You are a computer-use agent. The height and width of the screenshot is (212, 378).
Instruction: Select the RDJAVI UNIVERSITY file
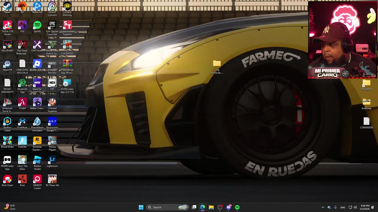click(x=7, y=86)
